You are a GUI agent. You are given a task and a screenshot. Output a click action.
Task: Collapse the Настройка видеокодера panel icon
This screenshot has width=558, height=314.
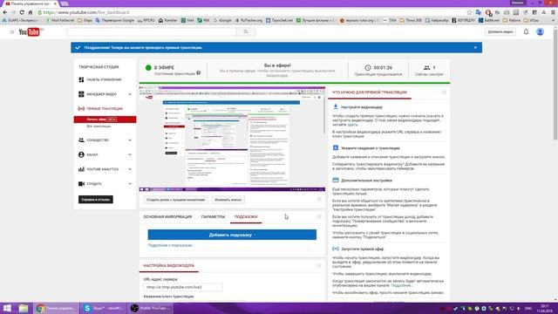[319, 265]
